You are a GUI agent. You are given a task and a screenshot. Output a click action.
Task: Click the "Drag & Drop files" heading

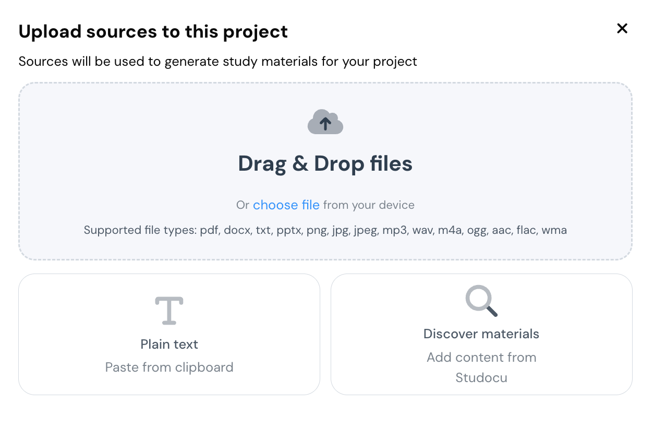pos(325,164)
